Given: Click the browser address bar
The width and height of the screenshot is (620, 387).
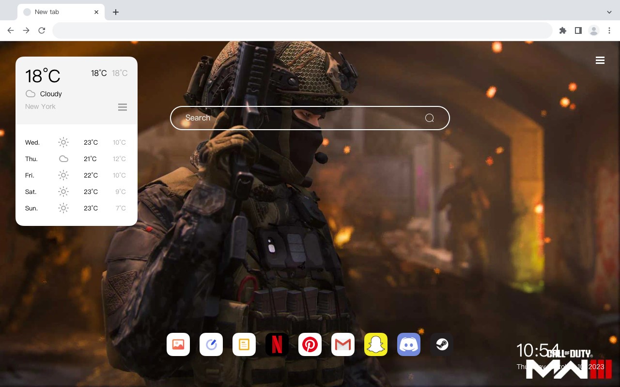Looking at the screenshot, I should tap(302, 30).
